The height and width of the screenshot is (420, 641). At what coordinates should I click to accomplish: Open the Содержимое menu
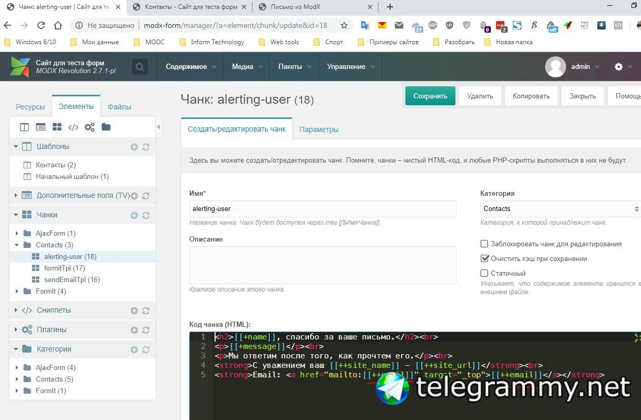tap(190, 67)
